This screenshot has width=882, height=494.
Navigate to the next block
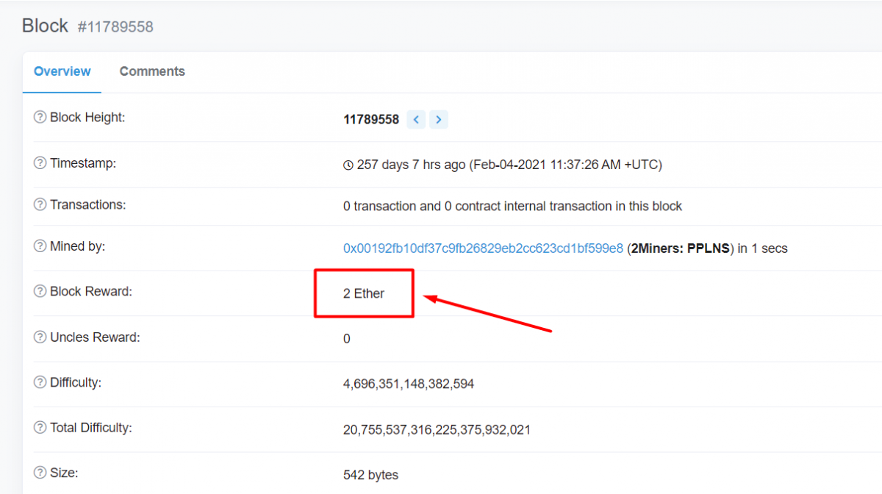[438, 119]
